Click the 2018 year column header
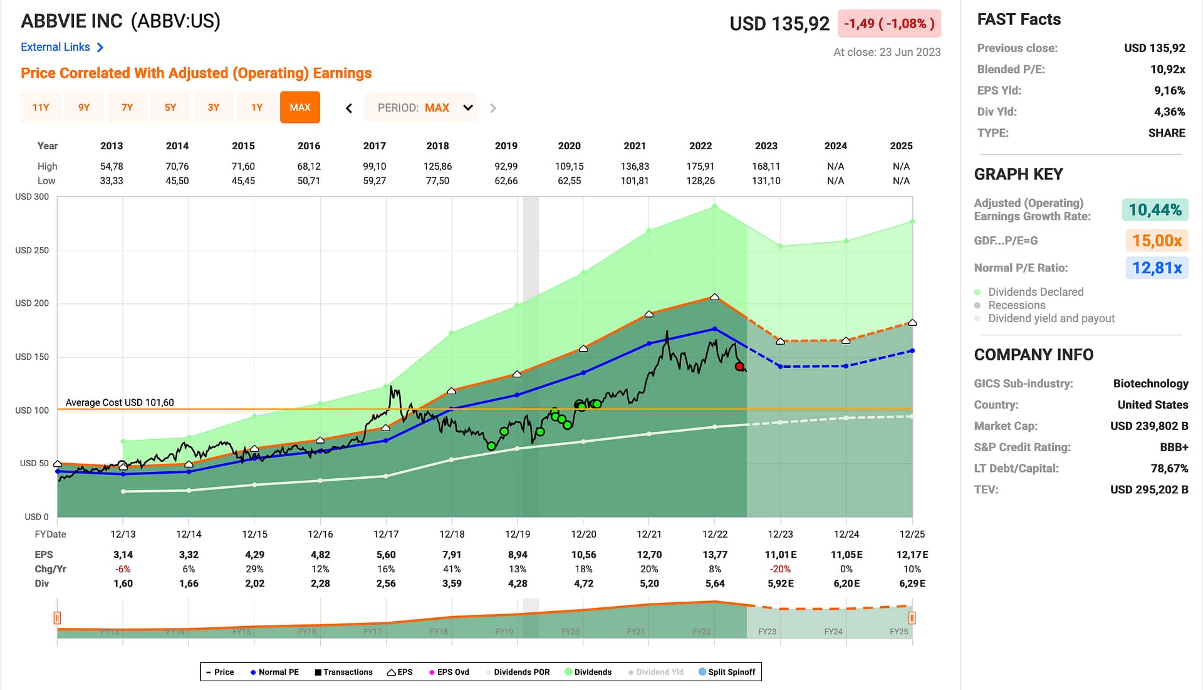 coord(437,146)
